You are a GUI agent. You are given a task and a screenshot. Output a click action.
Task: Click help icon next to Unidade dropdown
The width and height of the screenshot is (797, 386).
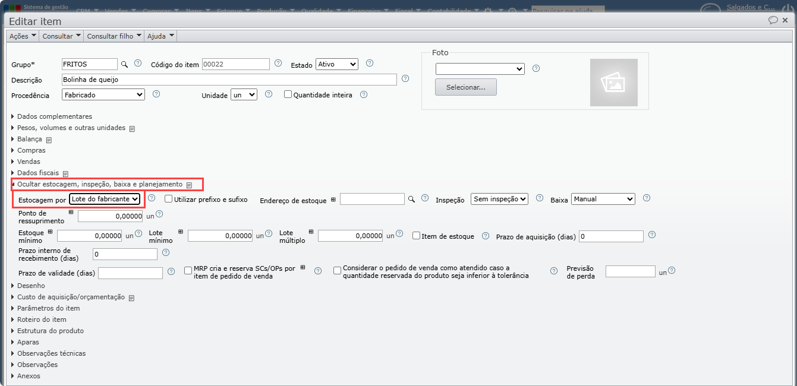[268, 94]
